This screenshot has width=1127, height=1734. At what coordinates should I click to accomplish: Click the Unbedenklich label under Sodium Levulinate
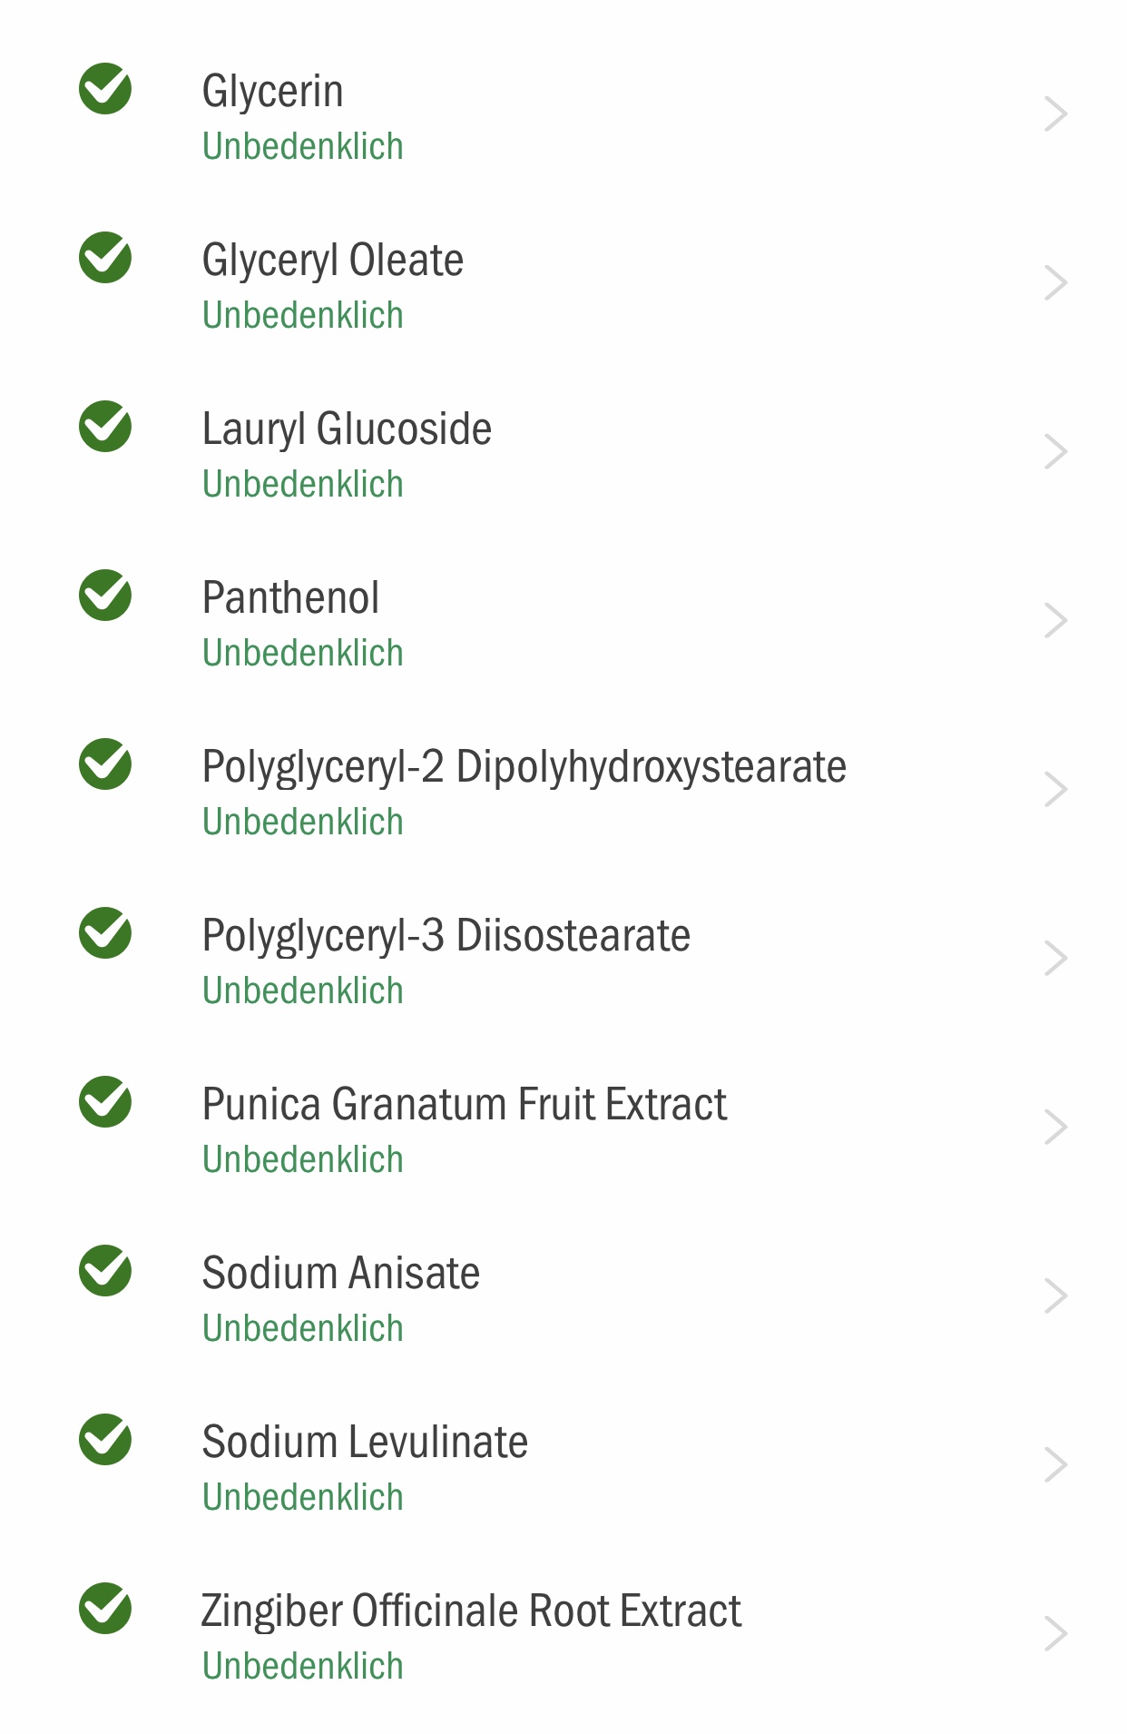pyautogui.click(x=302, y=1498)
